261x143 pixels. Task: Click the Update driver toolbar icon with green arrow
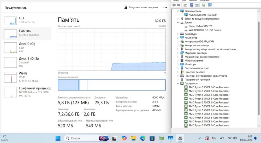pyautogui.click(x=203, y=5)
